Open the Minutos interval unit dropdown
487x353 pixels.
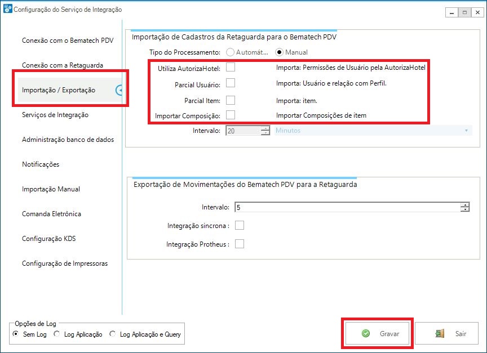point(373,131)
